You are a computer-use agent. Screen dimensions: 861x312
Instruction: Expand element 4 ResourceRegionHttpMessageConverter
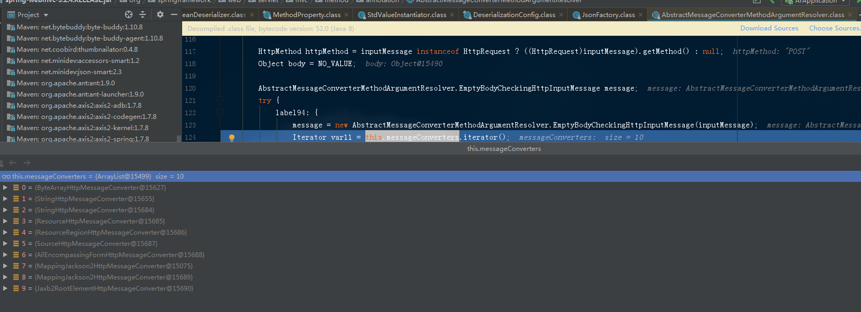pos(5,233)
